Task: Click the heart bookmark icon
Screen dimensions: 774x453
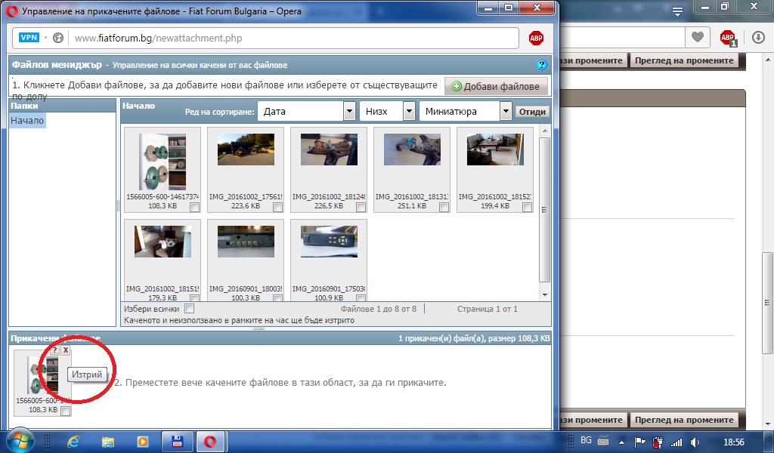Action: point(696,37)
